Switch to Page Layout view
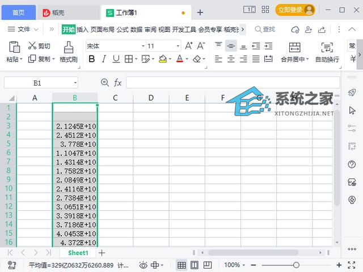This screenshot has height=272, width=363. click(195, 265)
